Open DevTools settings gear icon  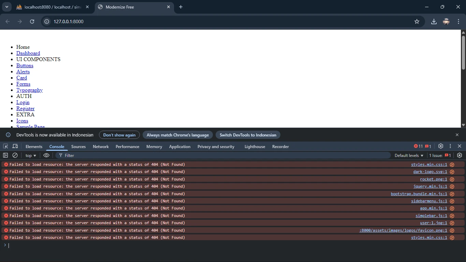click(441, 146)
